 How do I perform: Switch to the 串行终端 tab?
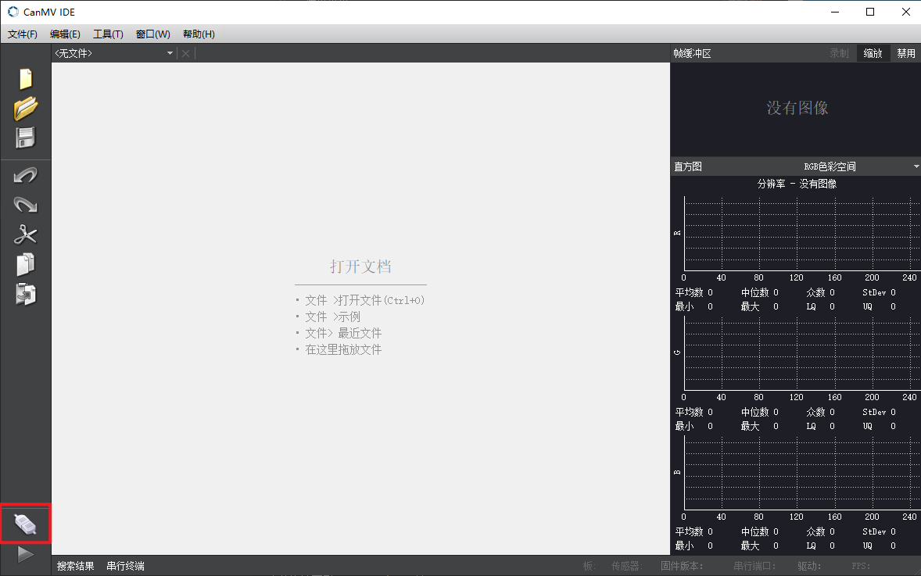[125, 566]
